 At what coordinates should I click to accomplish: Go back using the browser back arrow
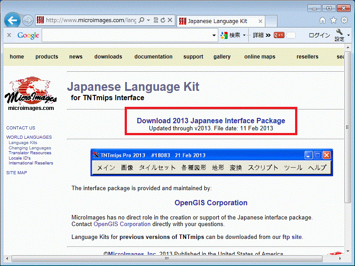[12, 20]
